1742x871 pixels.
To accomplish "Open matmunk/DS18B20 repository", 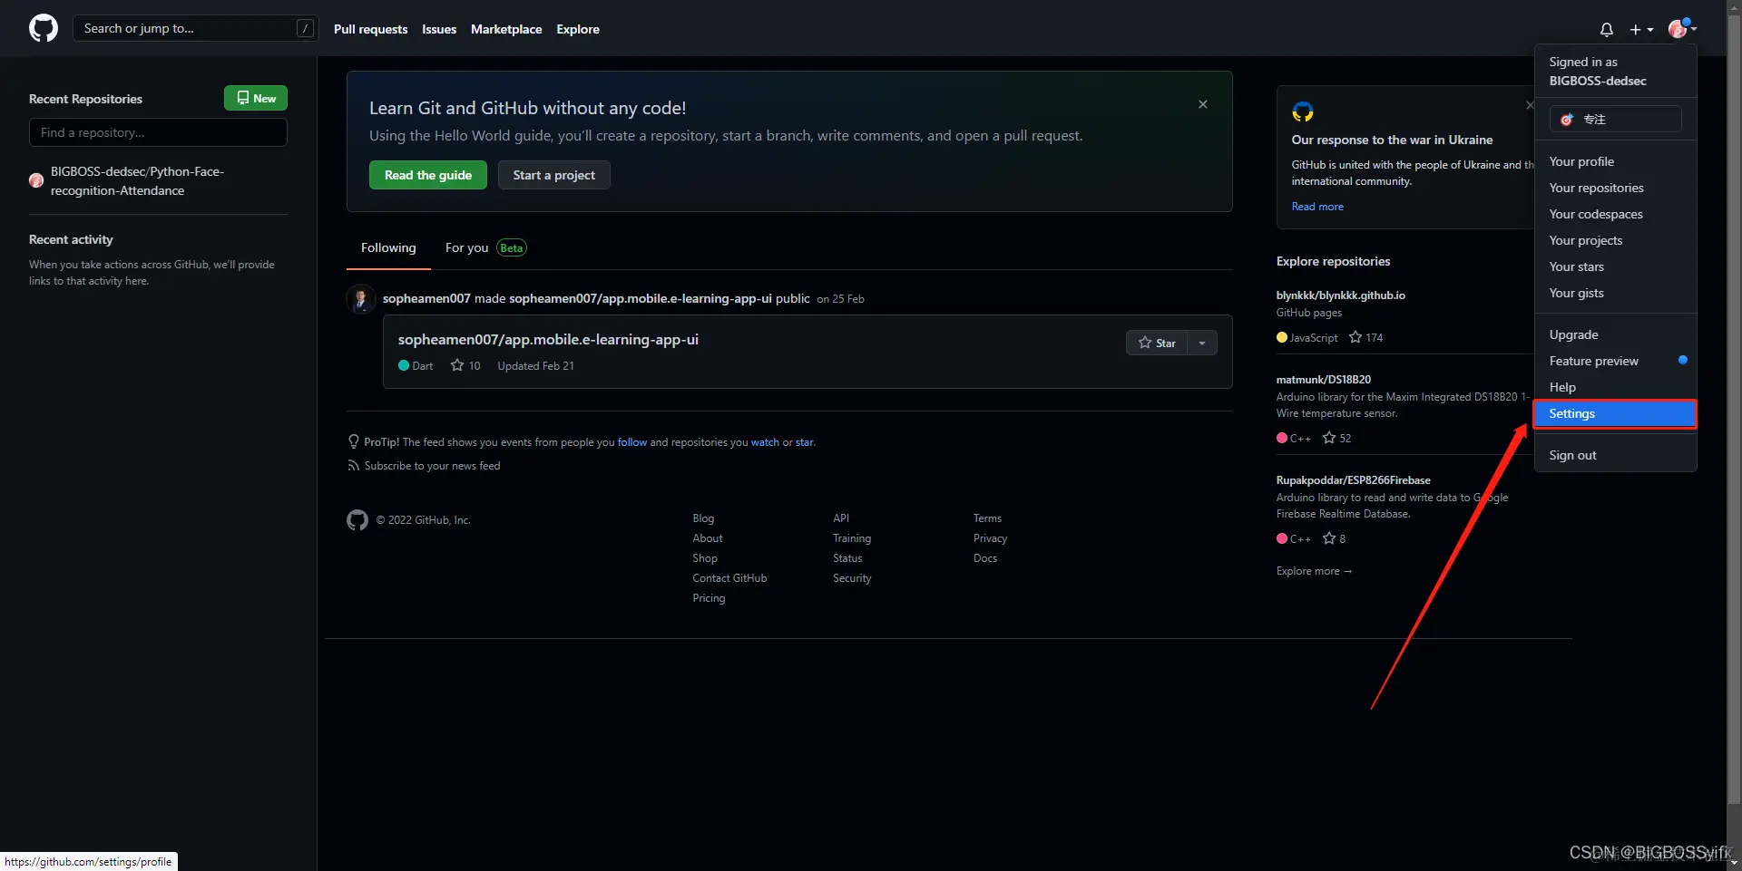I will coord(1323,380).
